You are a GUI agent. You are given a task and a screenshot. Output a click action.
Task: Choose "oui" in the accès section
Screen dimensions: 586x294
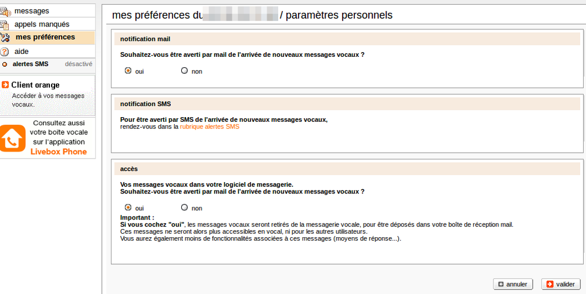click(x=128, y=207)
